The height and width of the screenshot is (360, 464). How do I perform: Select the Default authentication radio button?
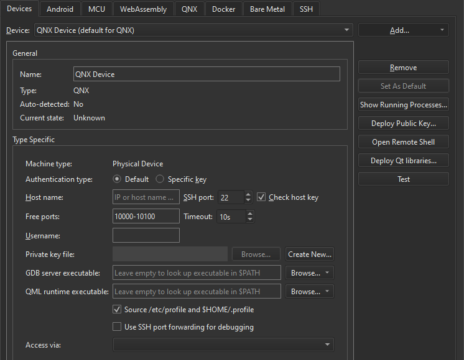click(x=117, y=179)
